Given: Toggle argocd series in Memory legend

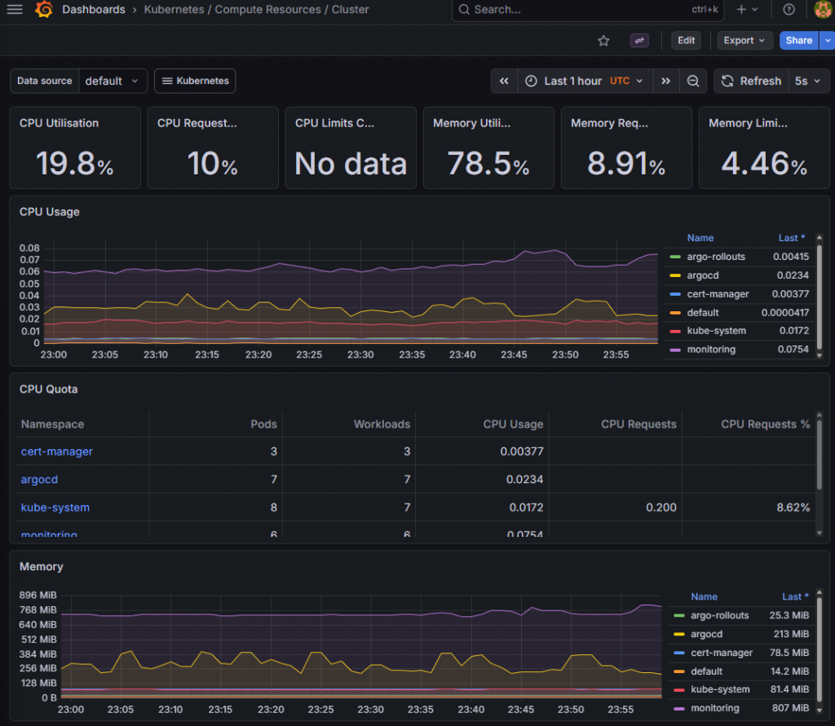Looking at the screenshot, I should [x=708, y=634].
